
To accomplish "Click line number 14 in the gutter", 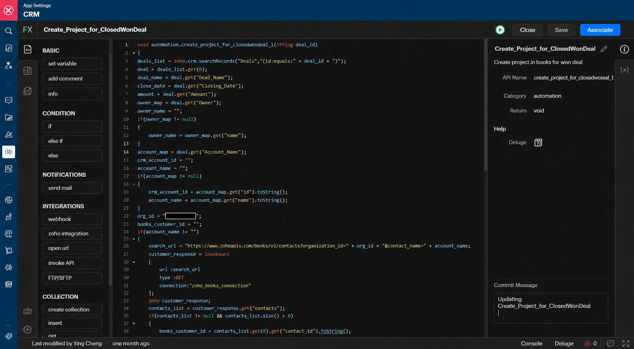I will click(x=126, y=152).
